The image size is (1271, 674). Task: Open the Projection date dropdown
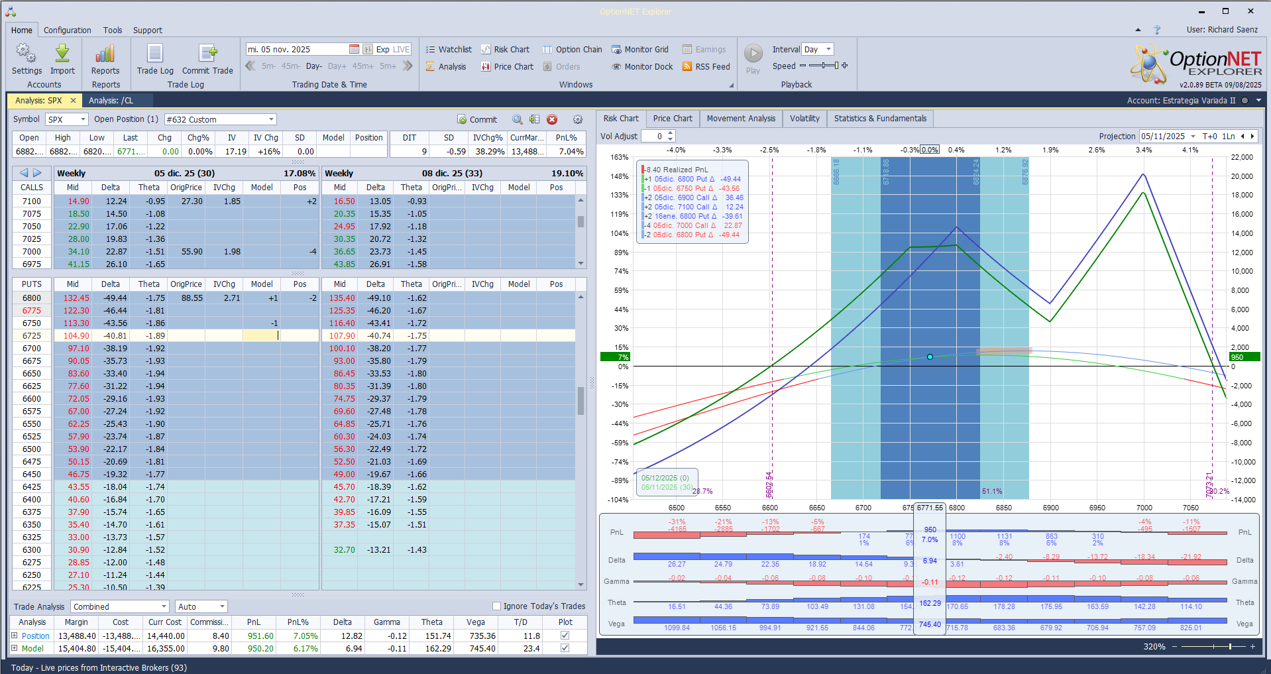1193,137
